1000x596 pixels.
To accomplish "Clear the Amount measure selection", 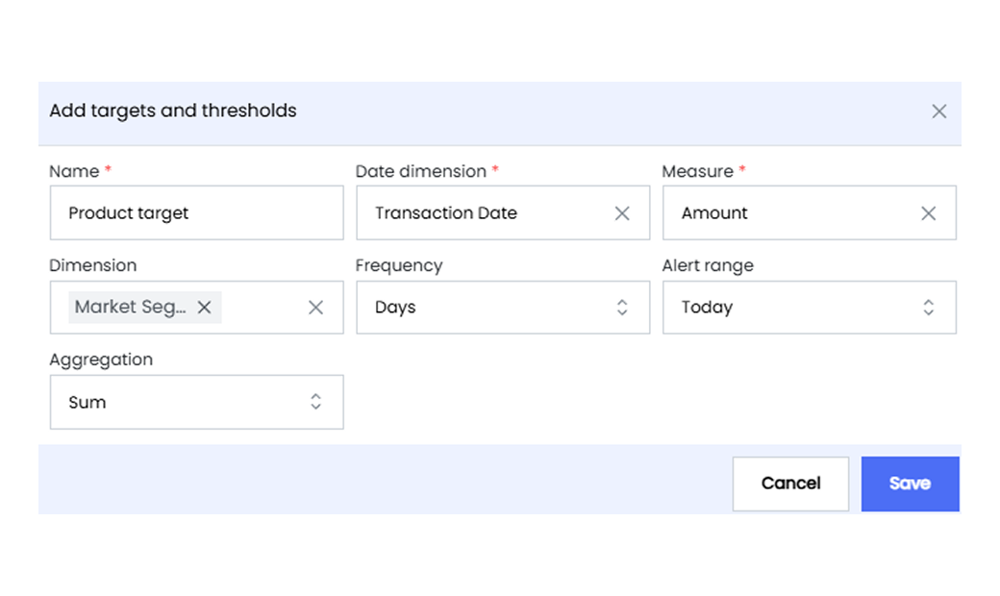I will pyautogui.click(x=928, y=213).
